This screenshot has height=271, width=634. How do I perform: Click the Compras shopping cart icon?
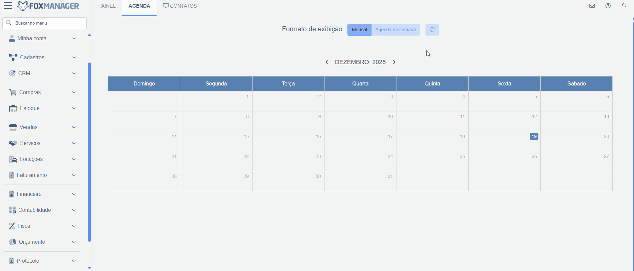[13, 92]
